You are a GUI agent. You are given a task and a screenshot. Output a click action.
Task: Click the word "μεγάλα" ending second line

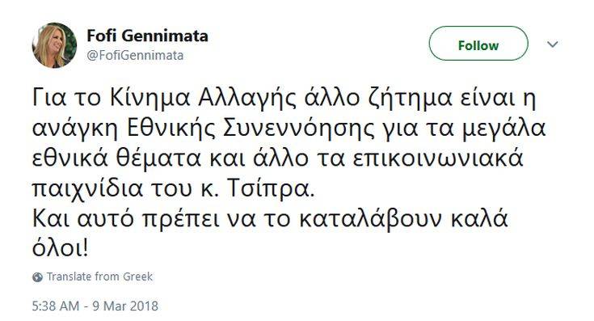pos(503,129)
